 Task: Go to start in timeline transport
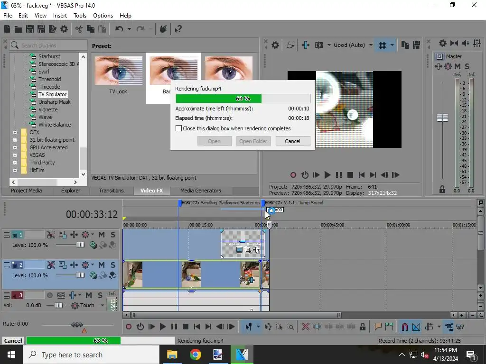(x=197, y=327)
